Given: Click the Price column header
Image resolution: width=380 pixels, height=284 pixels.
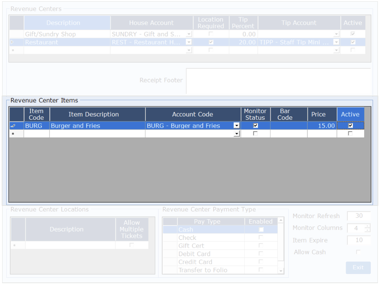Looking at the screenshot, I should (x=318, y=114).
